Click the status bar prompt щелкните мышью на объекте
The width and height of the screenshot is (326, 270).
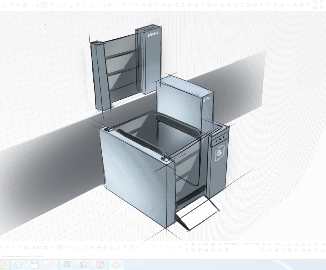[x=22, y=256]
